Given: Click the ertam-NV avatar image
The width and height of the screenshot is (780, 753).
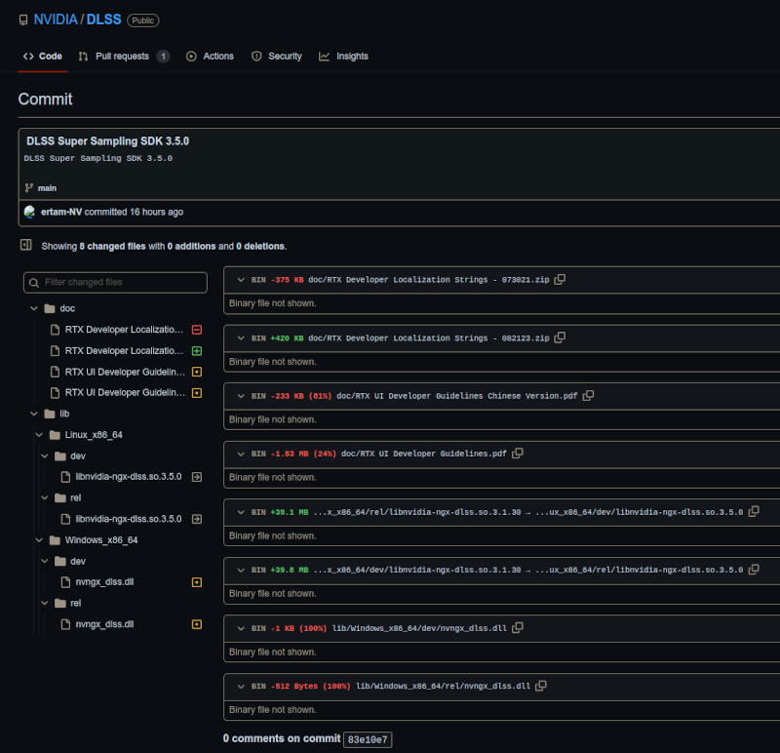Looking at the screenshot, I should click(x=30, y=212).
